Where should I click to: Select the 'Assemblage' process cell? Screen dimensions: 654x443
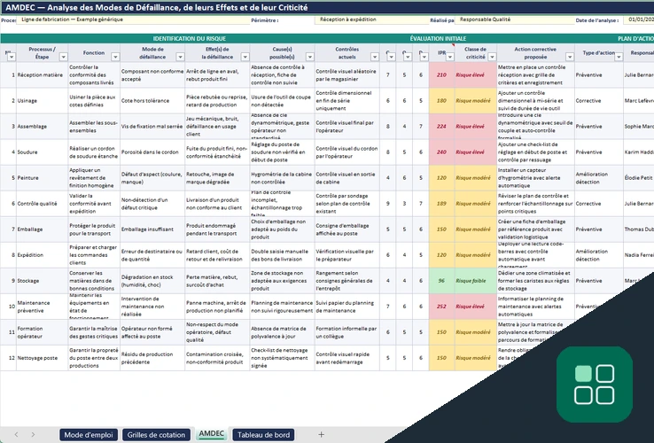tap(43, 127)
